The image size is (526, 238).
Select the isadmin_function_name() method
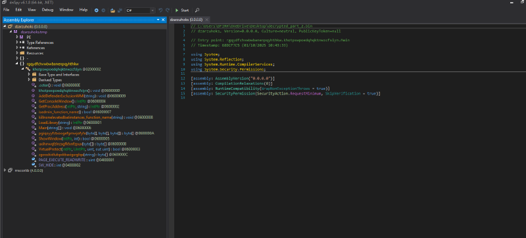[75, 112]
